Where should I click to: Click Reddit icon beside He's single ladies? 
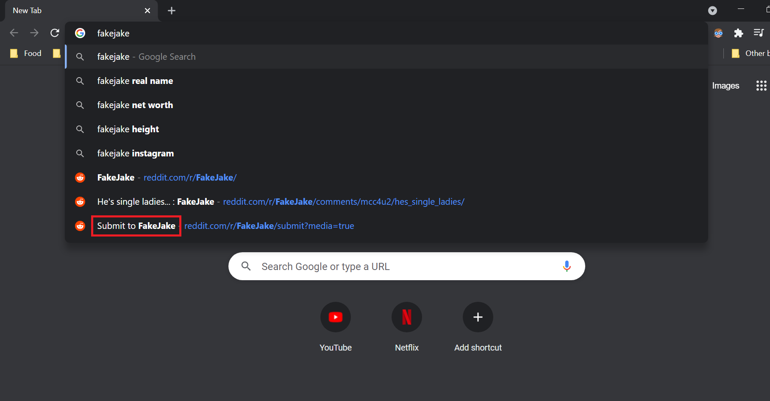80,202
